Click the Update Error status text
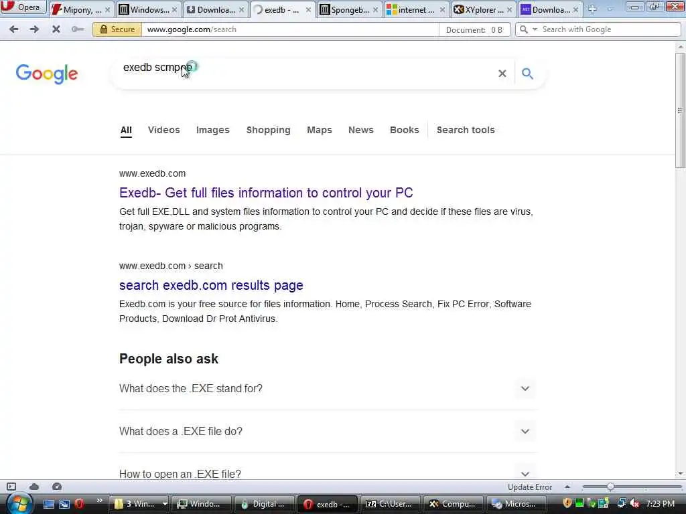 coord(530,487)
